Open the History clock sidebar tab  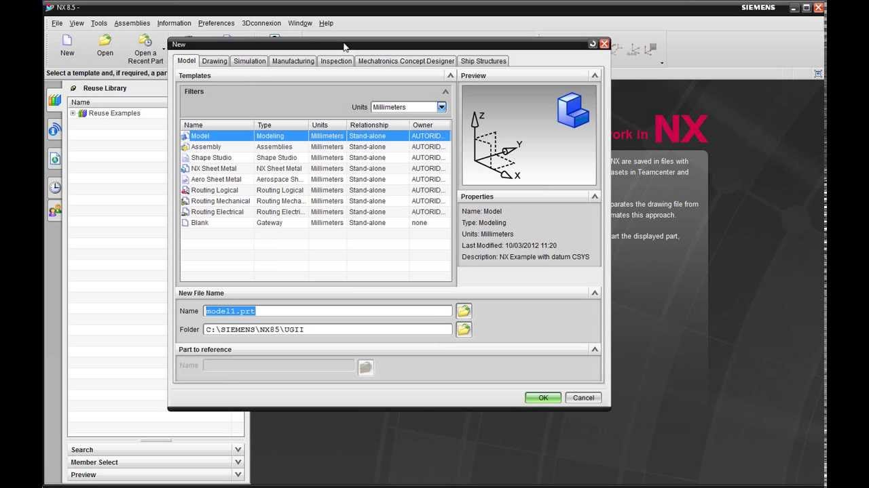[x=55, y=188]
